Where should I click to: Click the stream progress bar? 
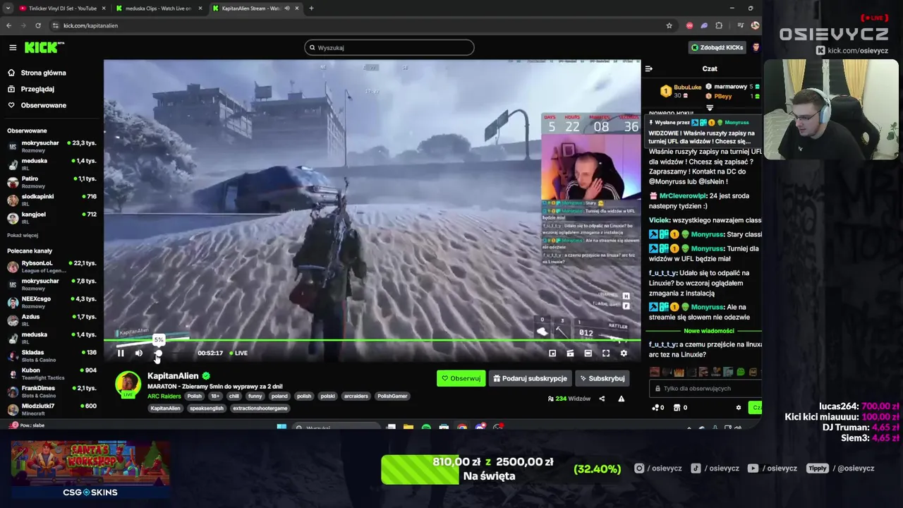pos(372,341)
